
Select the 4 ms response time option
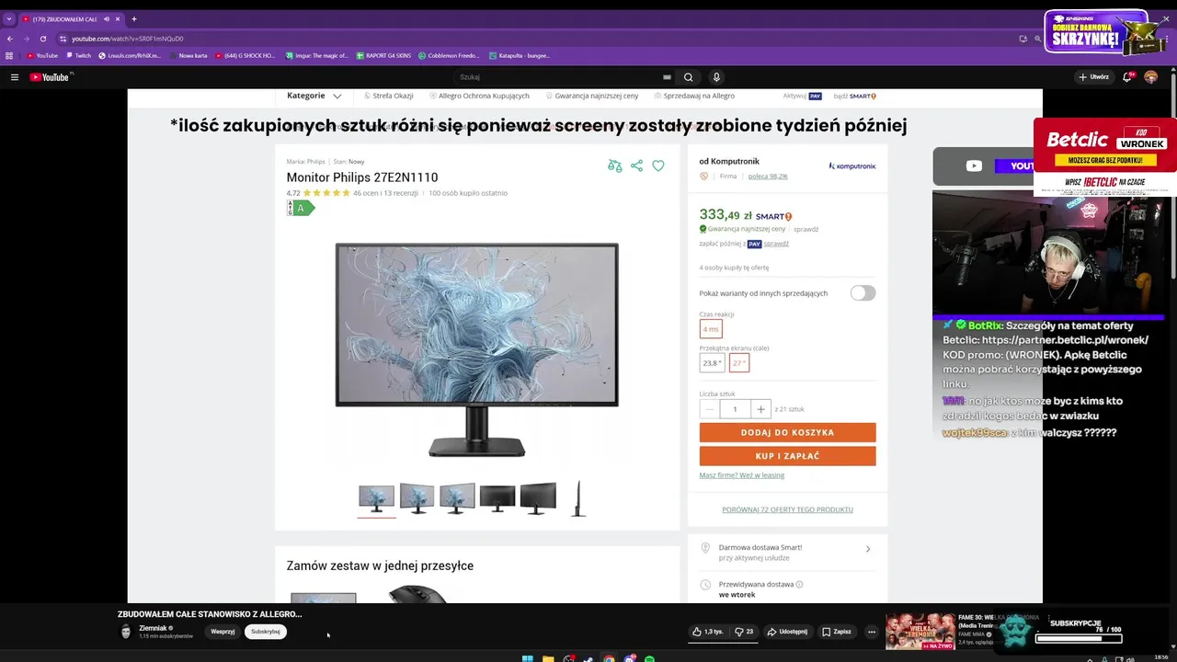pyautogui.click(x=711, y=329)
